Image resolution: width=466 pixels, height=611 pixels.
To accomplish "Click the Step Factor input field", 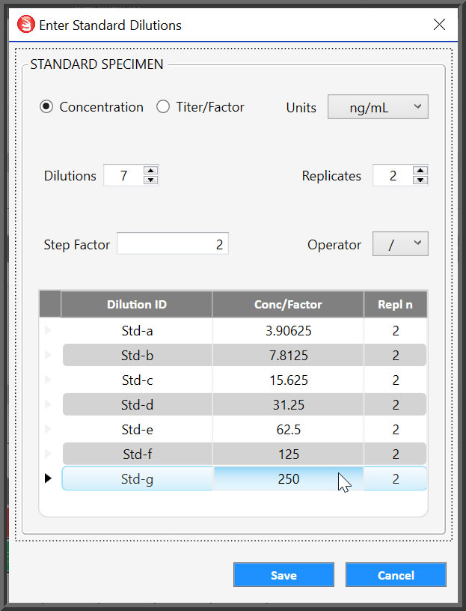I will (x=173, y=244).
